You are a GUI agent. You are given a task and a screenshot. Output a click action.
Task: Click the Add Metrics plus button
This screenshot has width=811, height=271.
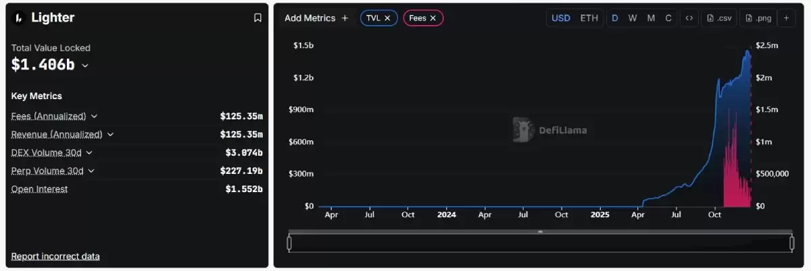(345, 18)
